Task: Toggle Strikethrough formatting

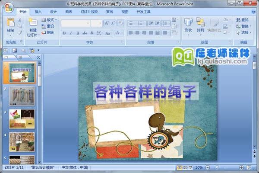Action: (85, 33)
